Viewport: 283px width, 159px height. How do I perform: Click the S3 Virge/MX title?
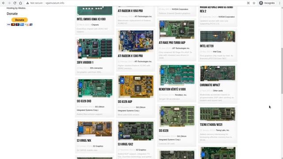tap(84, 140)
